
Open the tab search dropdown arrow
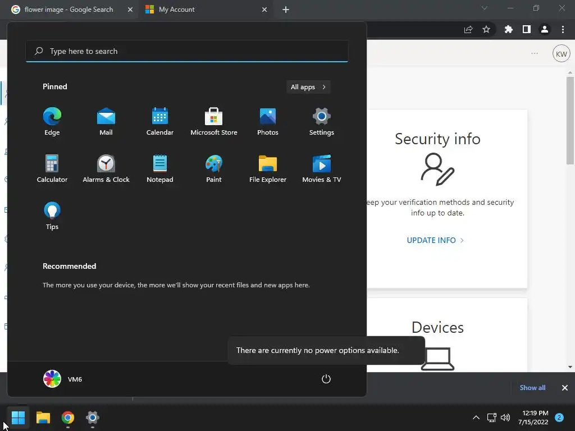coord(485,8)
